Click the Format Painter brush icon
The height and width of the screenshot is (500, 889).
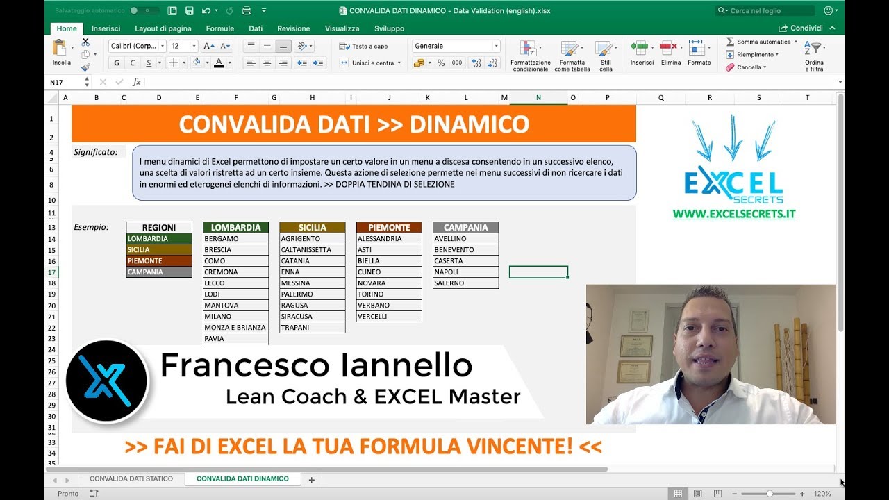click(85, 67)
